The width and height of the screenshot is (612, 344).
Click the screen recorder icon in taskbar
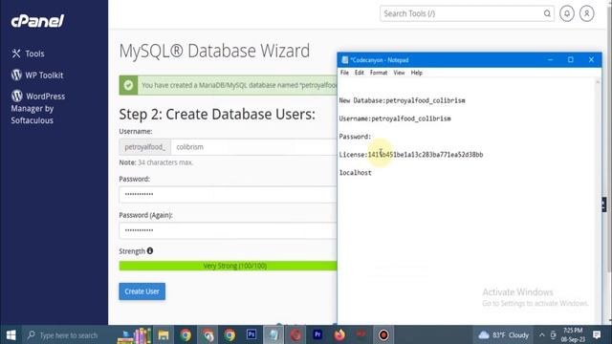(x=383, y=335)
